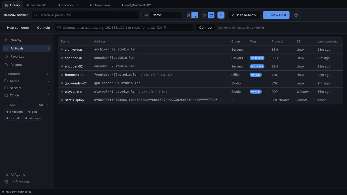The height and width of the screenshot is (195, 347).
Task: Click the Preferences gear icon
Action: pos(6,182)
